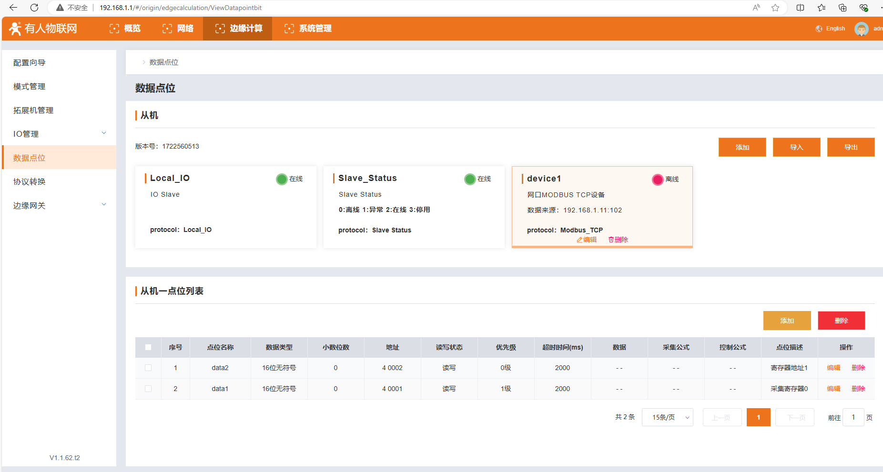
Task: Open the 协议转换 sidebar item
Action: coord(30,181)
